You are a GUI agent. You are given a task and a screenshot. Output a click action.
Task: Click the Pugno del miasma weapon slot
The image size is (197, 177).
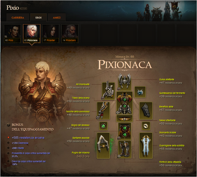[x=103, y=146]
